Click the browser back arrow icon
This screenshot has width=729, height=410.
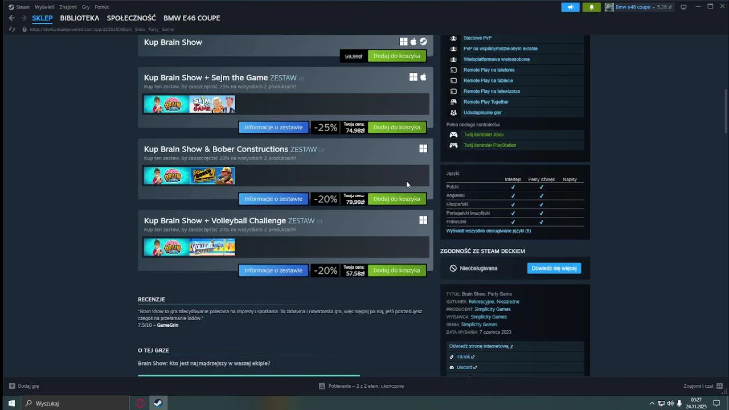click(11, 18)
